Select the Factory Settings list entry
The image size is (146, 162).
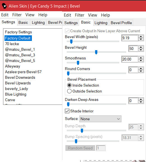click(18, 32)
